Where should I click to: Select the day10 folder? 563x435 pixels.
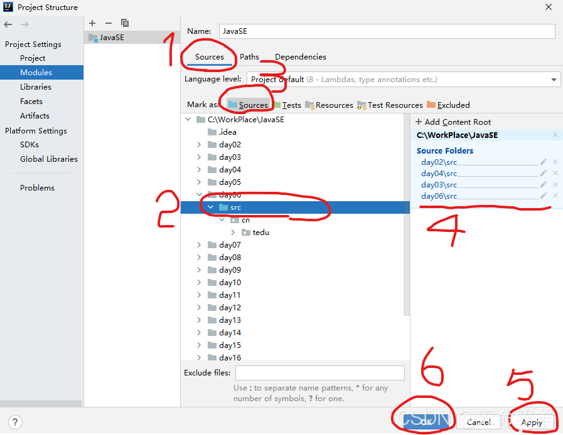[x=225, y=283]
